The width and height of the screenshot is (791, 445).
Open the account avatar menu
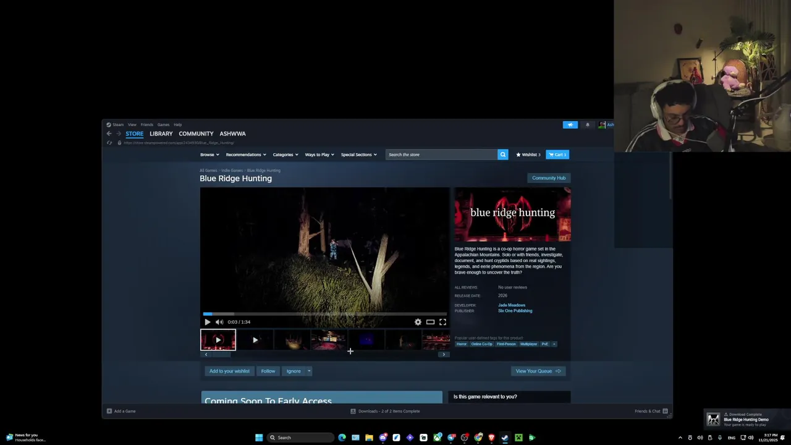coord(606,125)
